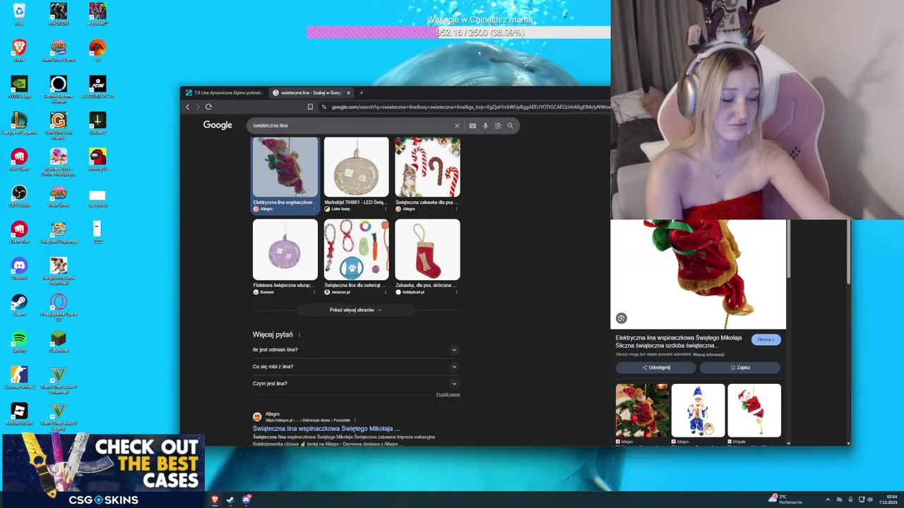Click inside the Google search field

click(x=352, y=126)
